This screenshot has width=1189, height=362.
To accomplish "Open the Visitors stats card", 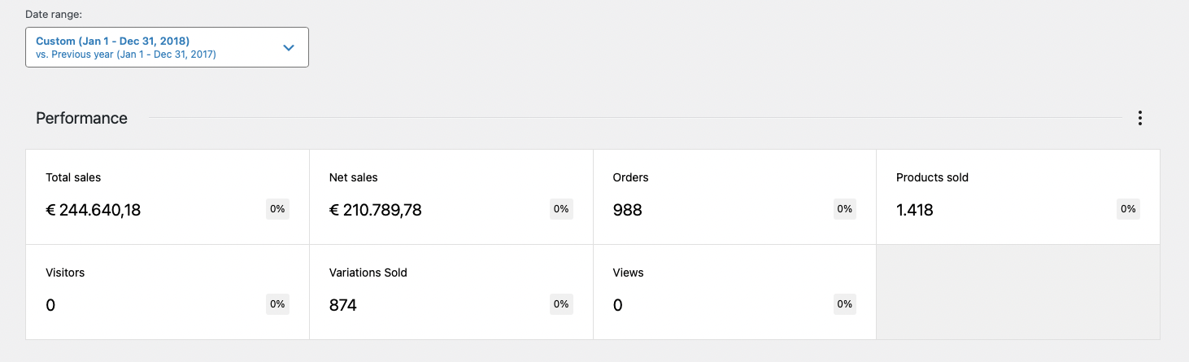I will [168, 292].
